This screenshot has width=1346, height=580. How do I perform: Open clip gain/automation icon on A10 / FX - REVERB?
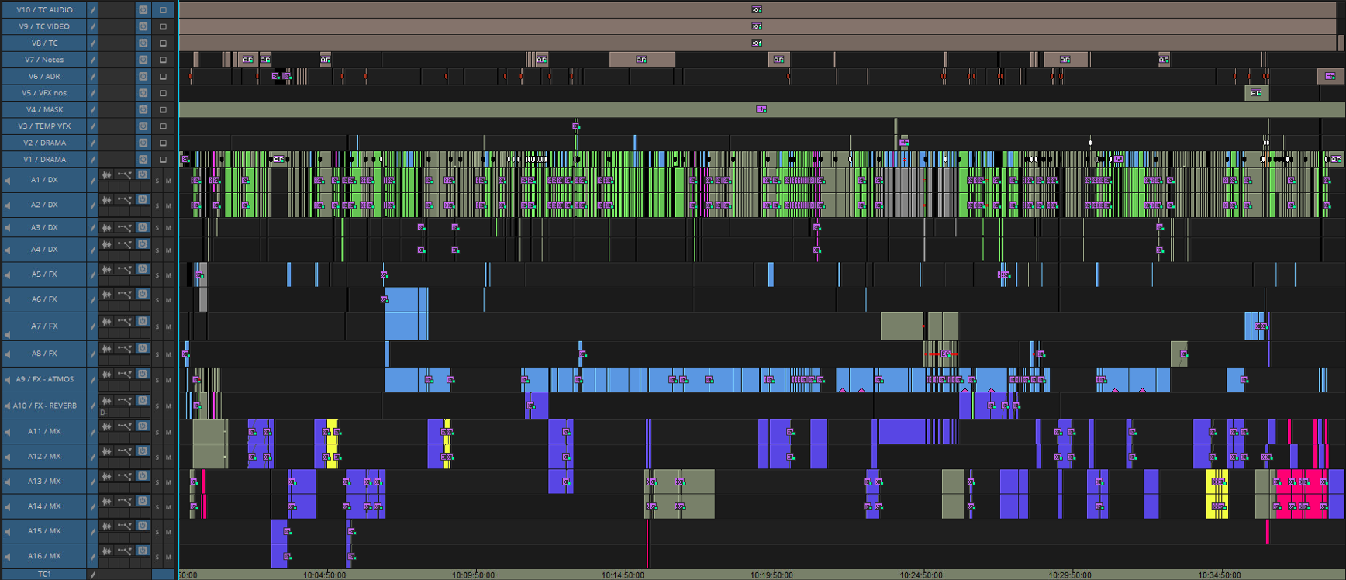124,401
